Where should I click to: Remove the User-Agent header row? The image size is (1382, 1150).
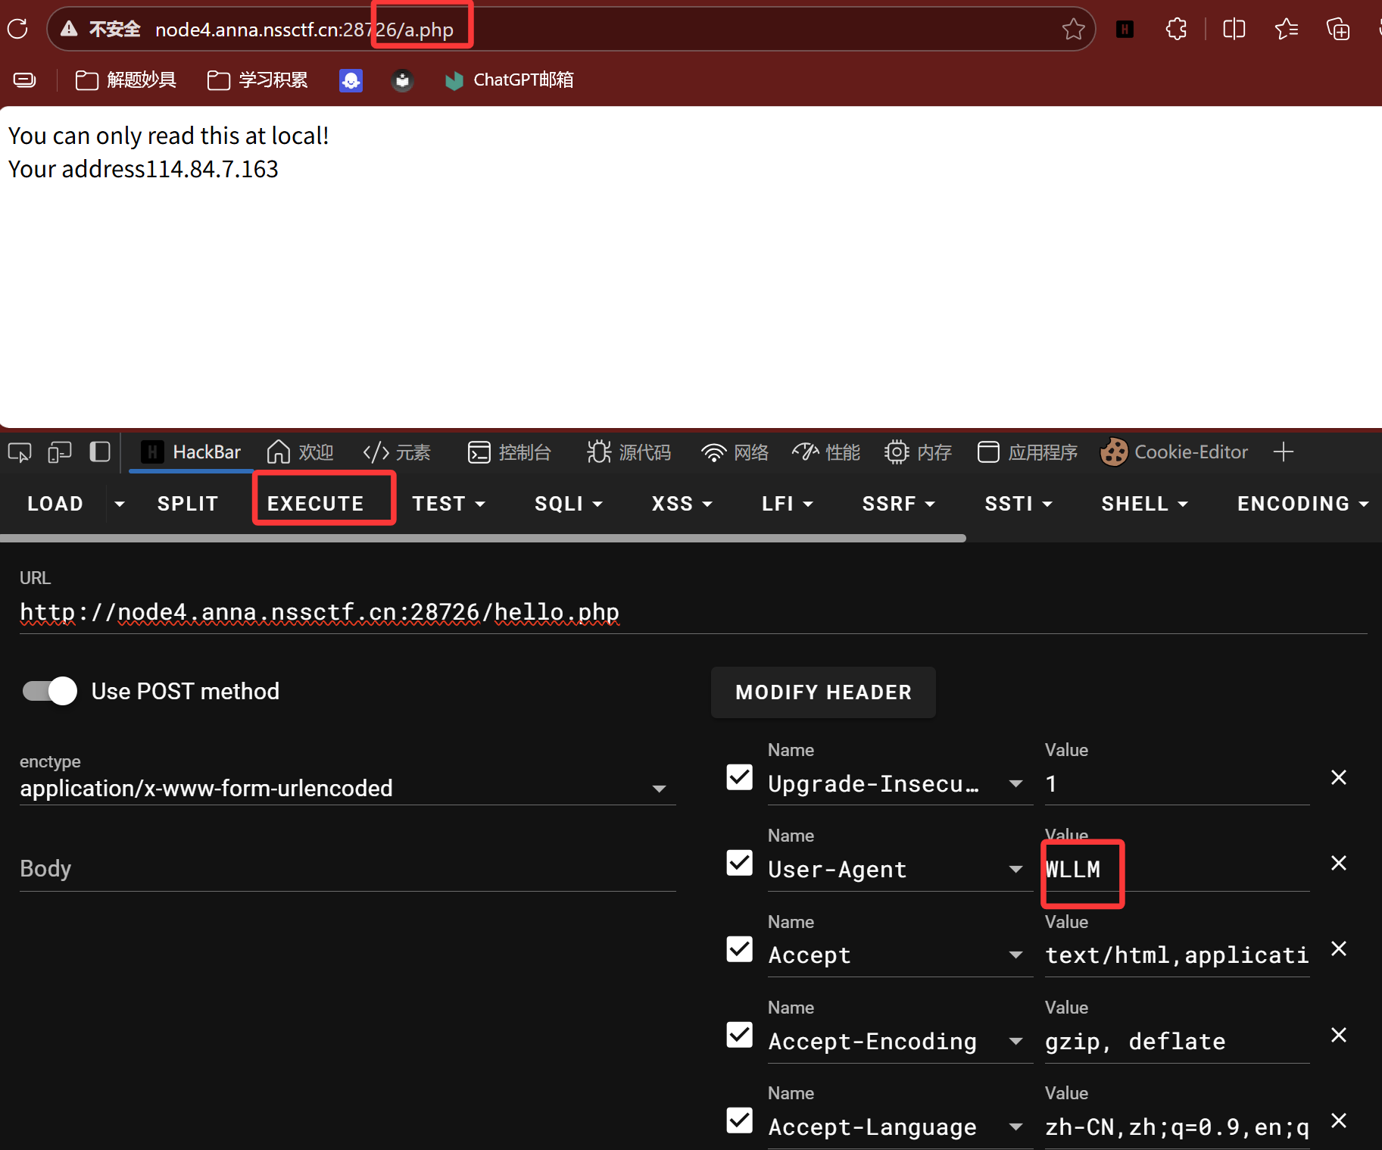pos(1338,863)
